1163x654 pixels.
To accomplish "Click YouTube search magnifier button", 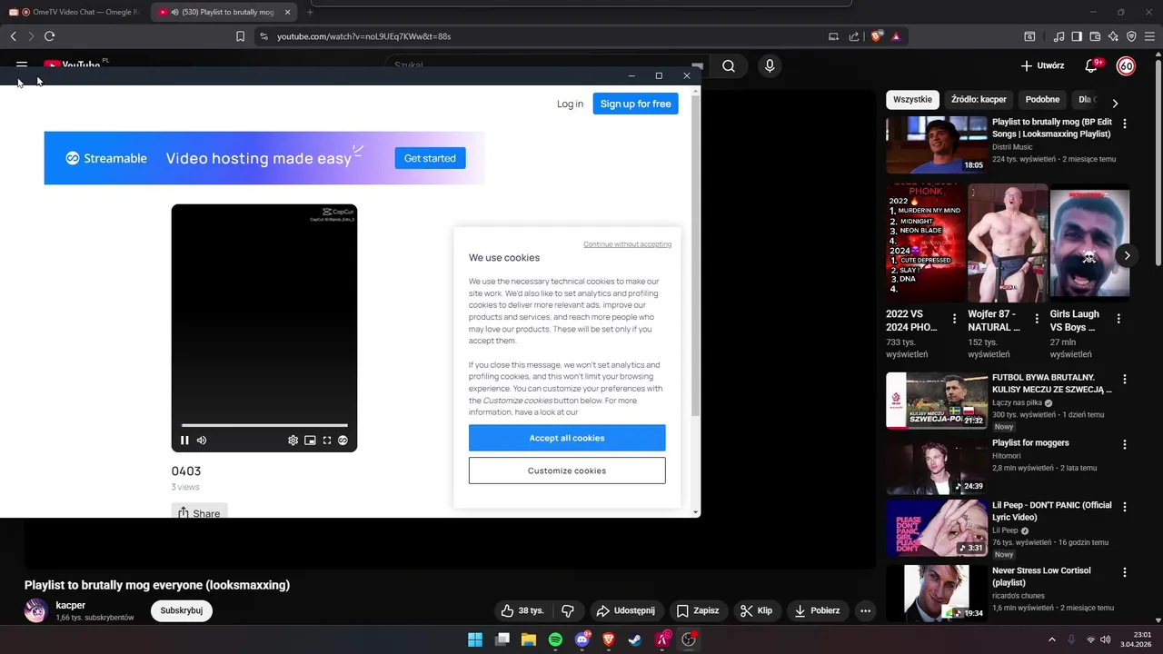I will click(729, 65).
